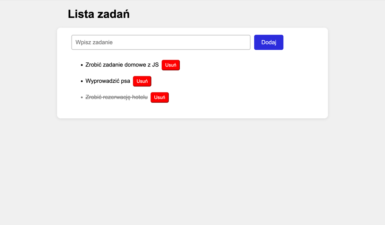Click inside the 'Wpisz zadanie' input field
This screenshot has height=225, width=385.
[160, 42]
